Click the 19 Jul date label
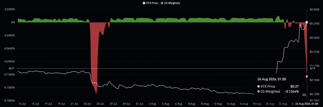323x107 pixels. [61, 104]
